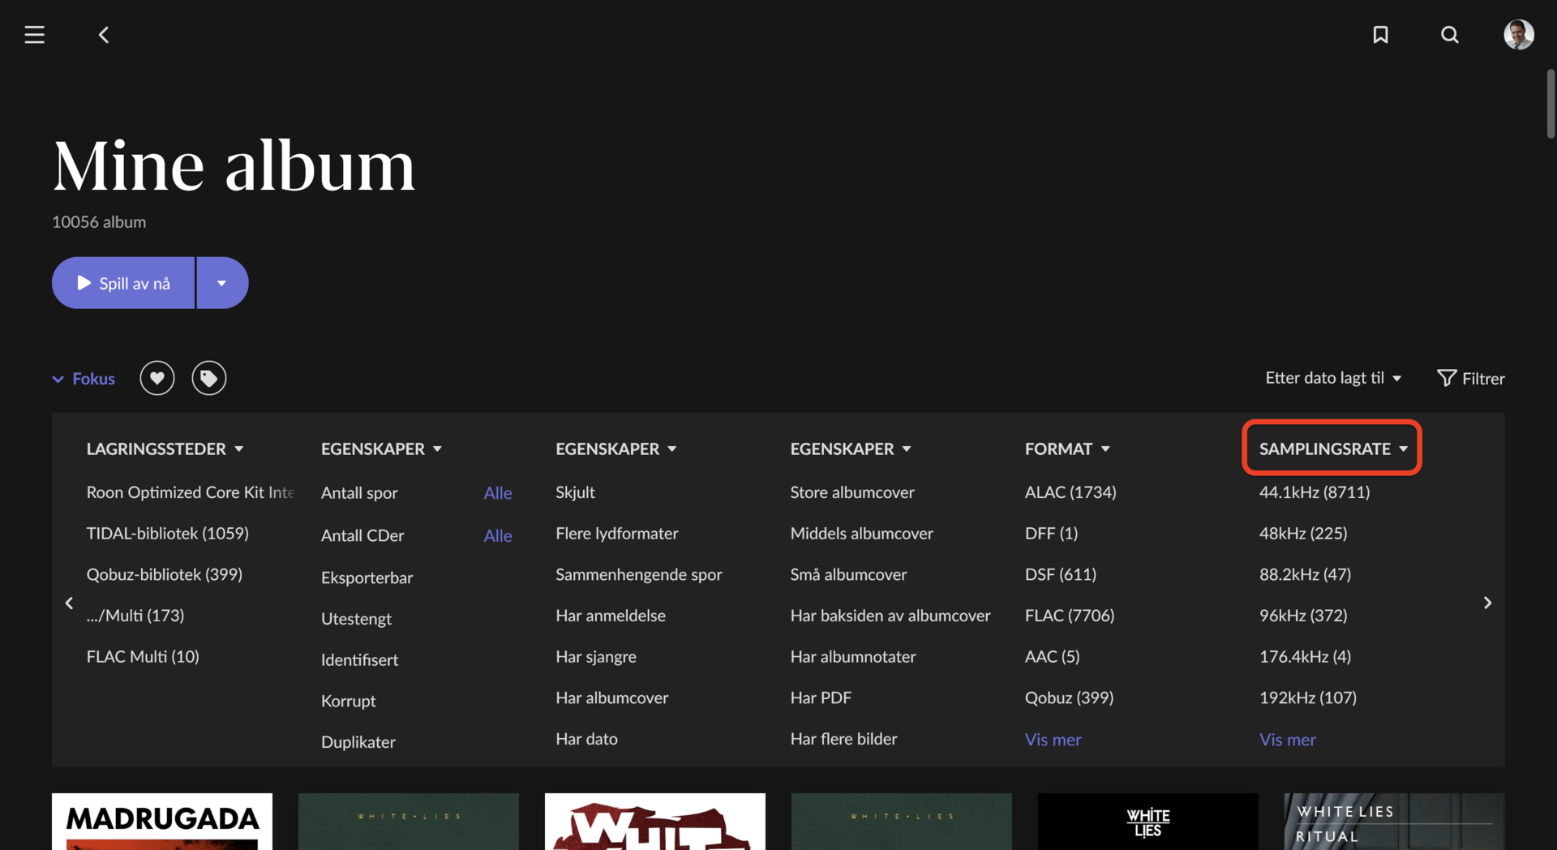This screenshot has height=850, width=1557.
Task: Select the Korrupt property
Action: click(349, 701)
